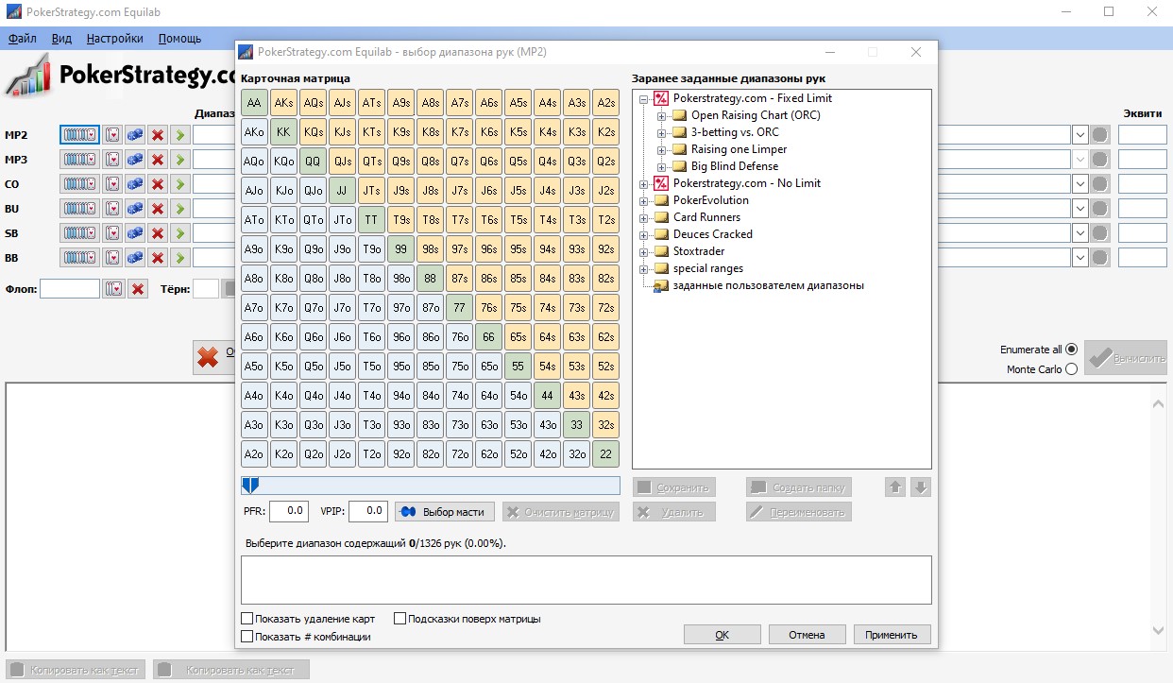Image resolution: width=1173 pixels, height=683 pixels.
Task: Open the 'Настройки' menu
Action: coord(115,39)
